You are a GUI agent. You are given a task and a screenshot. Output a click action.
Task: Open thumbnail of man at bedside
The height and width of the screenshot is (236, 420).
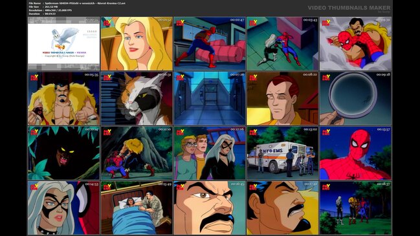tap(137, 208)
